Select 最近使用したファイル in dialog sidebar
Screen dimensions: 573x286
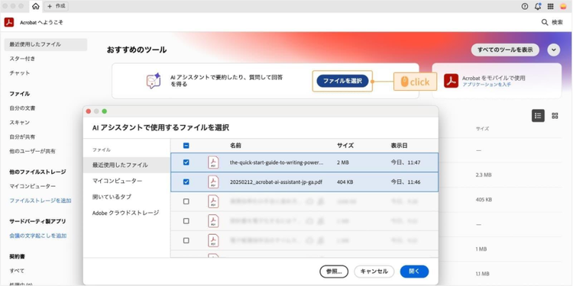click(x=127, y=165)
